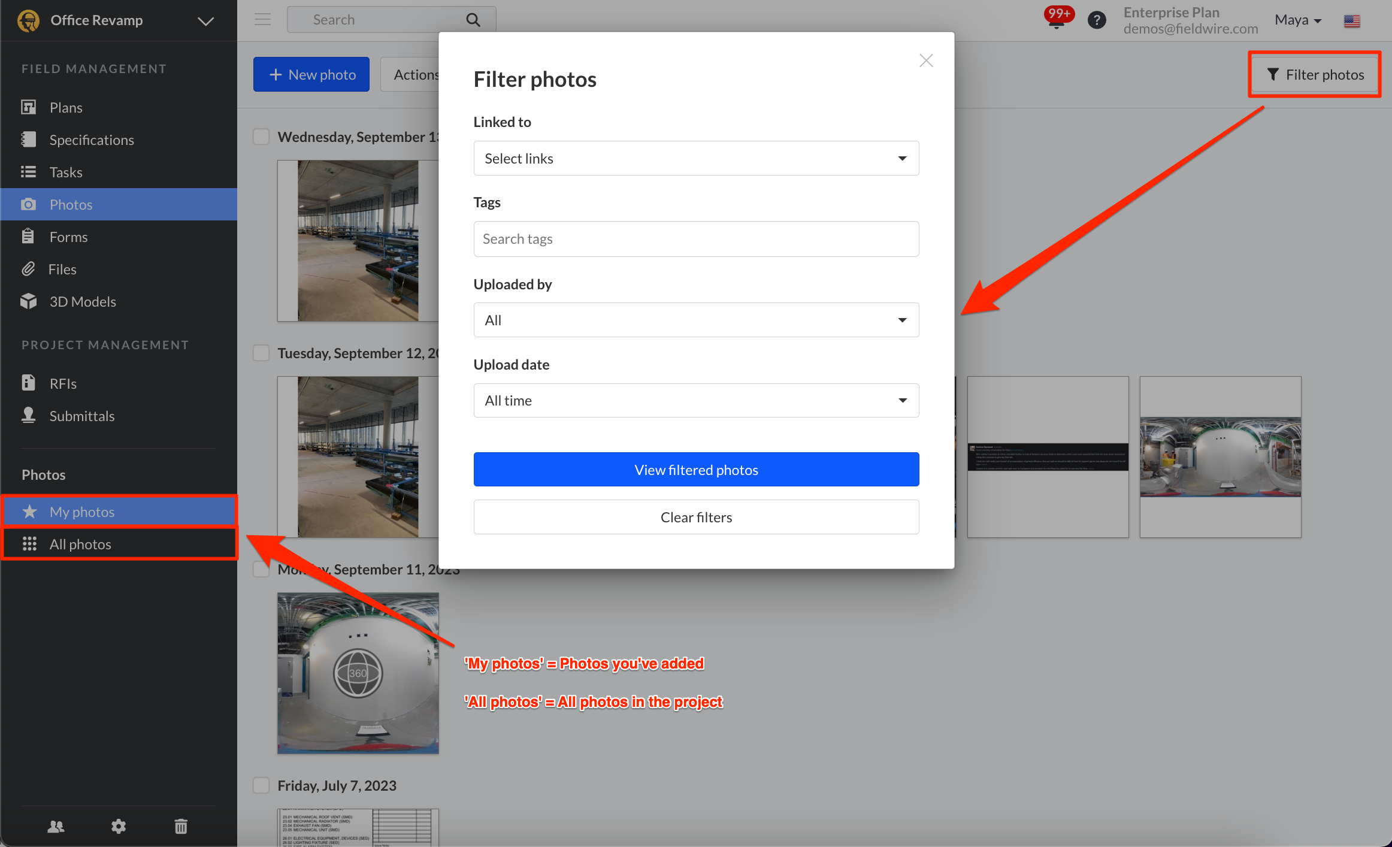Show My photos view
Image resolution: width=1392 pixels, height=847 pixels.
point(119,512)
